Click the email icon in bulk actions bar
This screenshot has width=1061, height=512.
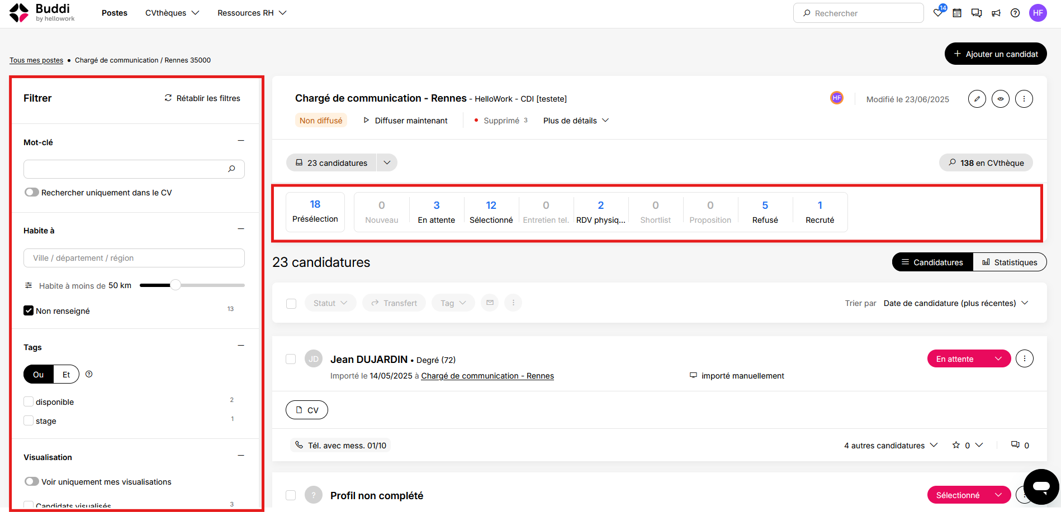(490, 303)
